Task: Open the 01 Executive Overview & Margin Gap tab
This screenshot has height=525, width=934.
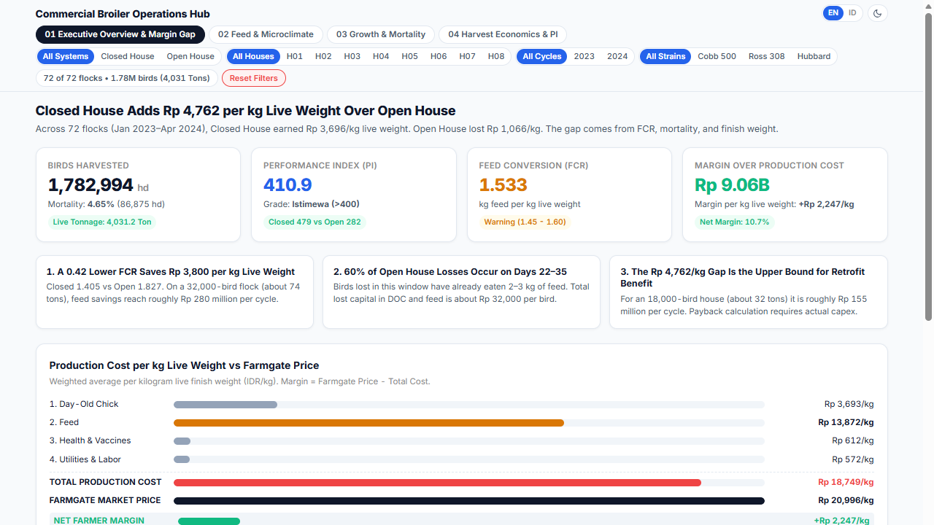Action: tap(120, 34)
